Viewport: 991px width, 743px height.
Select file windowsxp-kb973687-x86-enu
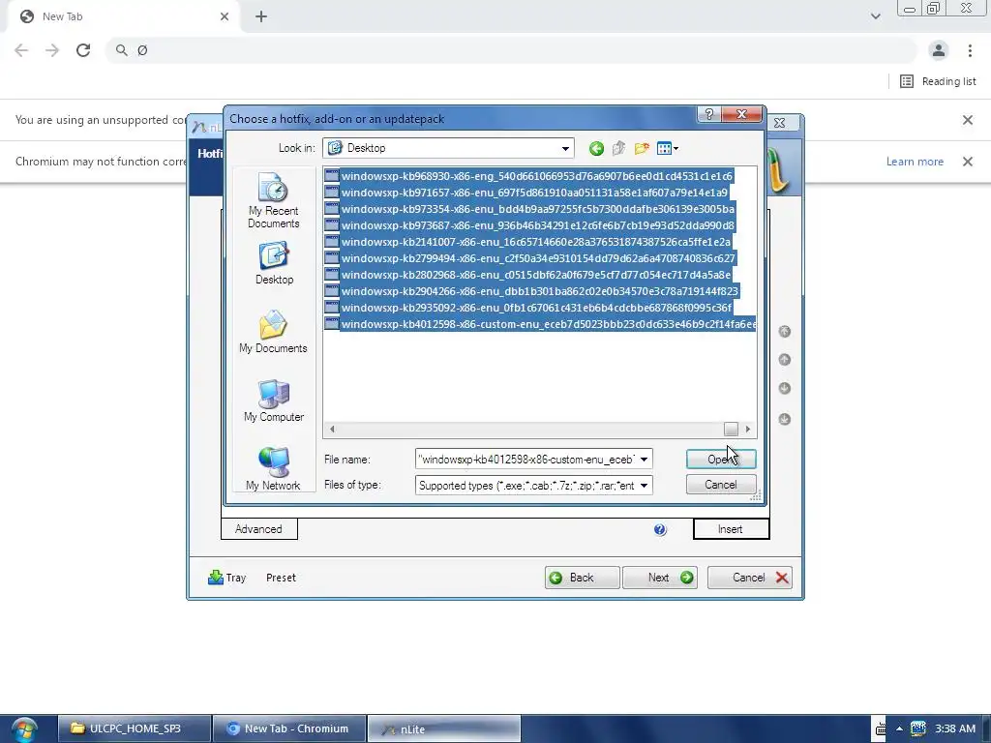point(529,225)
